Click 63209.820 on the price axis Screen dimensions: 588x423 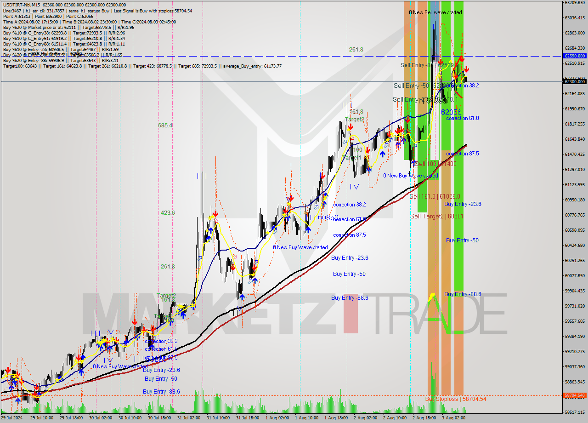[x=575, y=3]
